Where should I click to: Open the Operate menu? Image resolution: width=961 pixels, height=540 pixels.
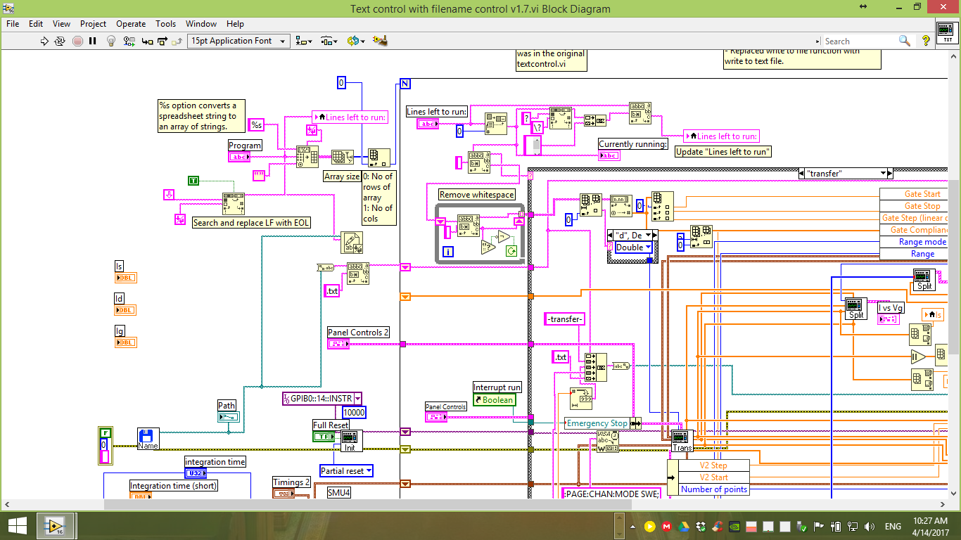tap(131, 23)
